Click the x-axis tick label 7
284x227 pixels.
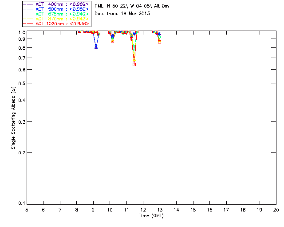(x=60, y=210)
